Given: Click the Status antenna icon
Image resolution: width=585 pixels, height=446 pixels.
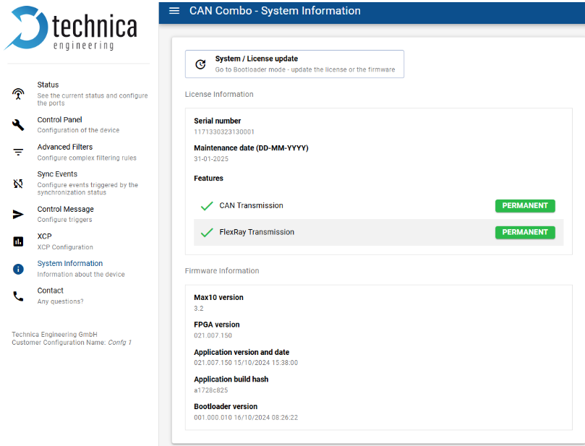Looking at the screenshot, I should (19, 94).
